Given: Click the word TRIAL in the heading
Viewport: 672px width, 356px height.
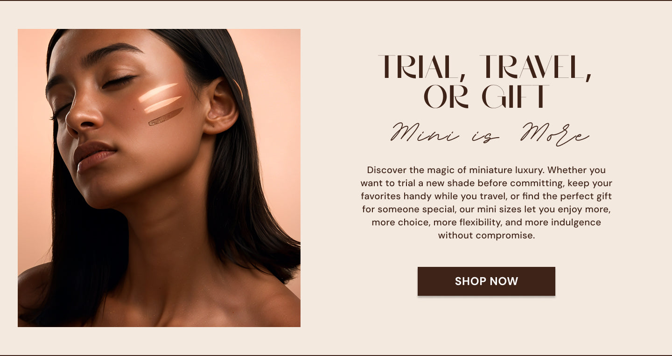Looking at the screenshot, I should (x=419, y=68).
